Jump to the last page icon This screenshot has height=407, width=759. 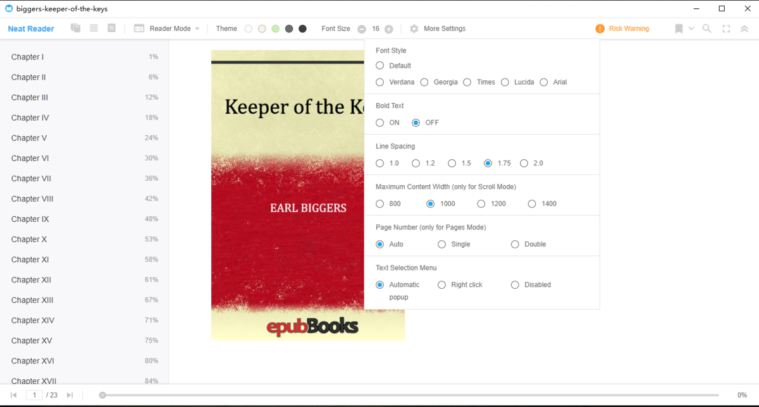[x=70, y=394]
